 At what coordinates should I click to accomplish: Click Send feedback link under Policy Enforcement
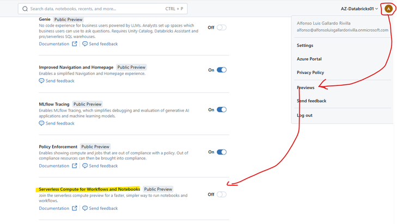pos(103,166)
